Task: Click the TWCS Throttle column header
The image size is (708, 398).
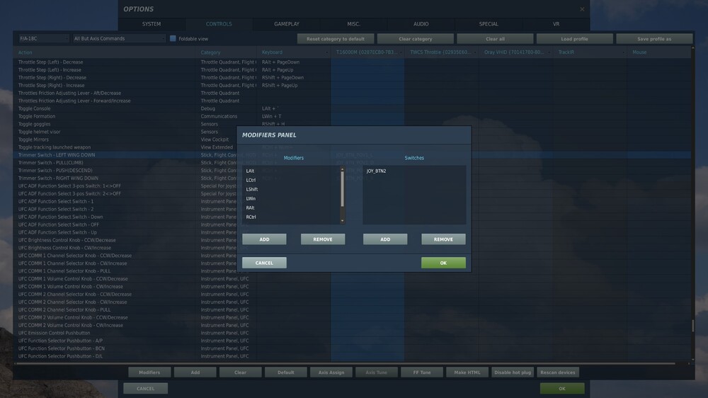Action: click(442, 52)
